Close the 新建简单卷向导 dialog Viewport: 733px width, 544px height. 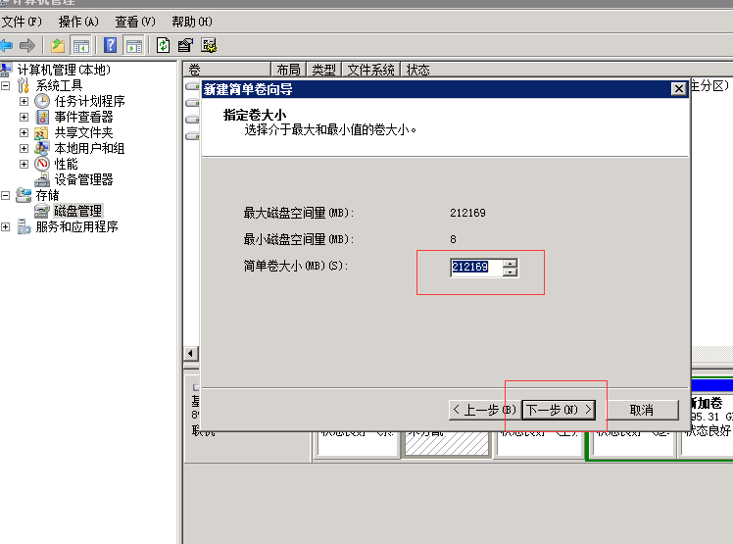(x=678, y=89)
